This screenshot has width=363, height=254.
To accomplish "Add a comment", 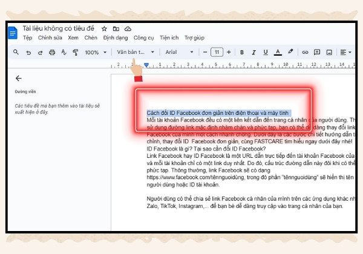I will pyautogui.click(x=317, y=52).
